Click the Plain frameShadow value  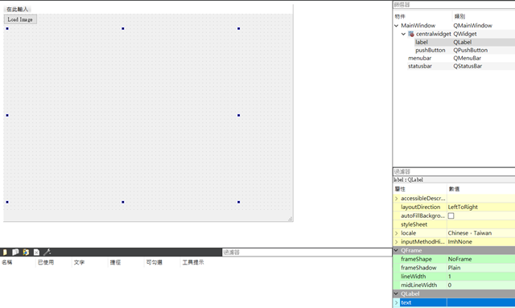coord(454,268)
